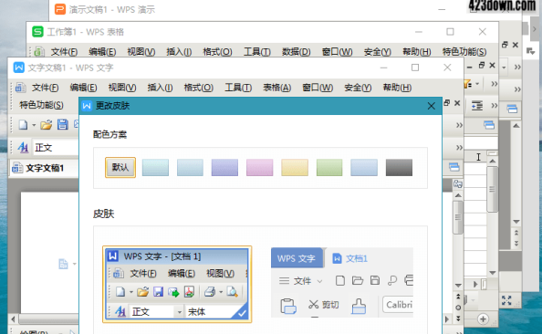Open 特色功能(S) menu in WPS 表格 window
The image size is (542, 334).
click(x=464, y=52)
